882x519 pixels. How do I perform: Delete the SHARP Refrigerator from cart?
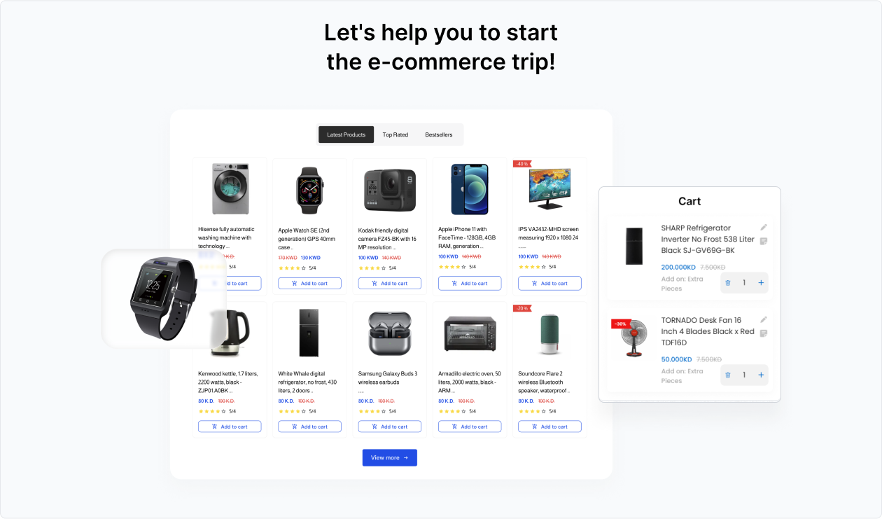pyautogui.click(x=728, y=283)
